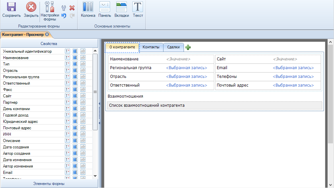
Task: Close the Контрагент - Просмотр tab
Action: click(x=47, y=34)
